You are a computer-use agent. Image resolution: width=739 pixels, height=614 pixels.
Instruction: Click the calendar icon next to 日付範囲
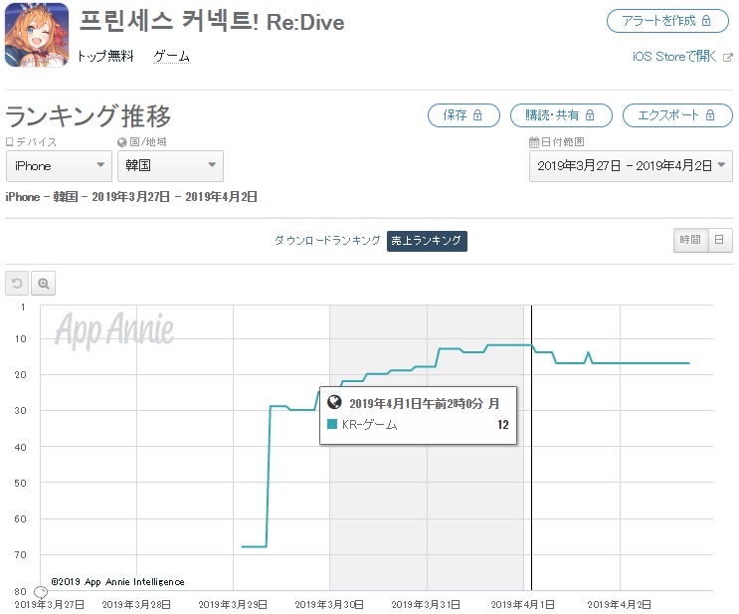coord(534,142)
